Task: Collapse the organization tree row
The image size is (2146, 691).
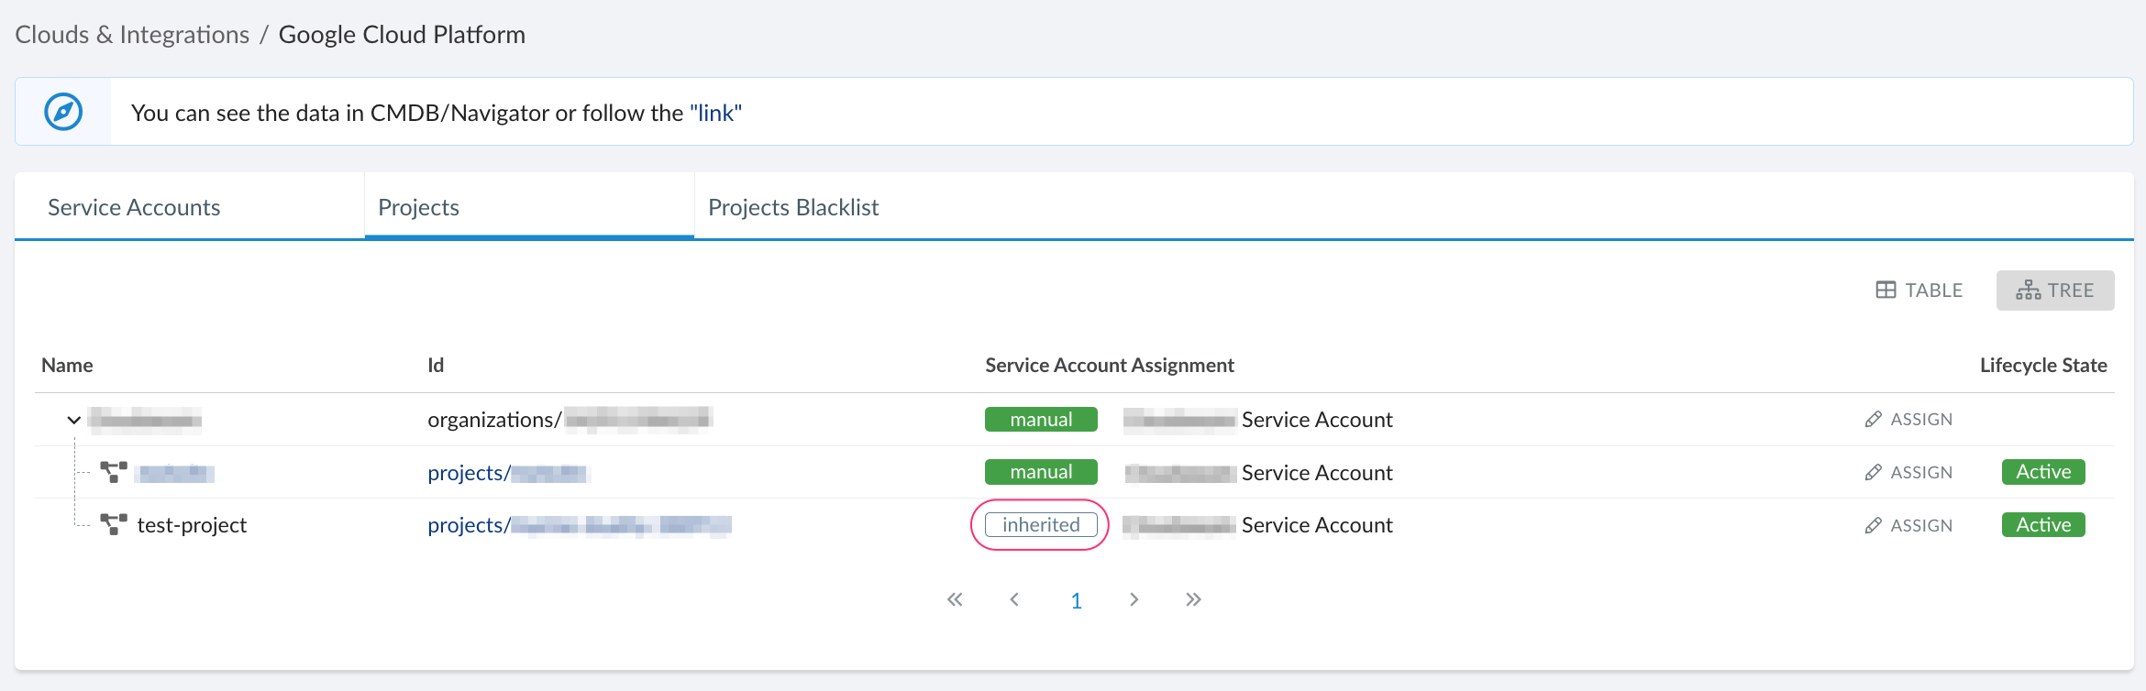Action: 74,420
